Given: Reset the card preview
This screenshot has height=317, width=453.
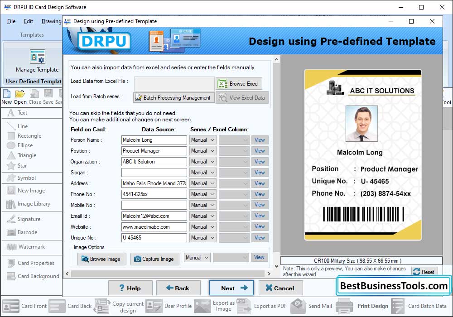Looking at the screenshot, I should coord(424,272).
